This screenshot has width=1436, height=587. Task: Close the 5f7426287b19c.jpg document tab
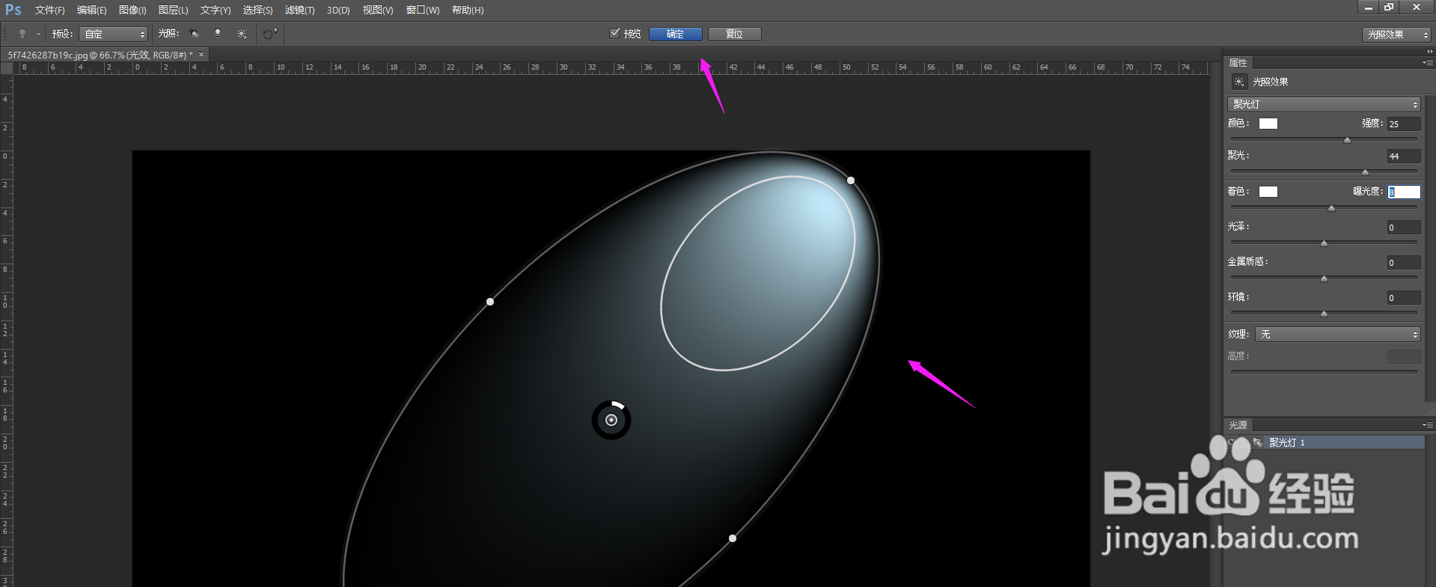201,55
